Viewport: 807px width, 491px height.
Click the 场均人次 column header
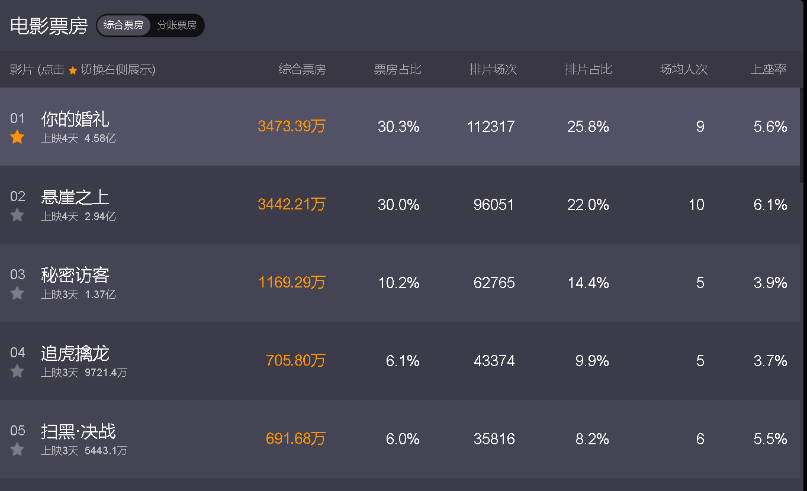(684, 70)
